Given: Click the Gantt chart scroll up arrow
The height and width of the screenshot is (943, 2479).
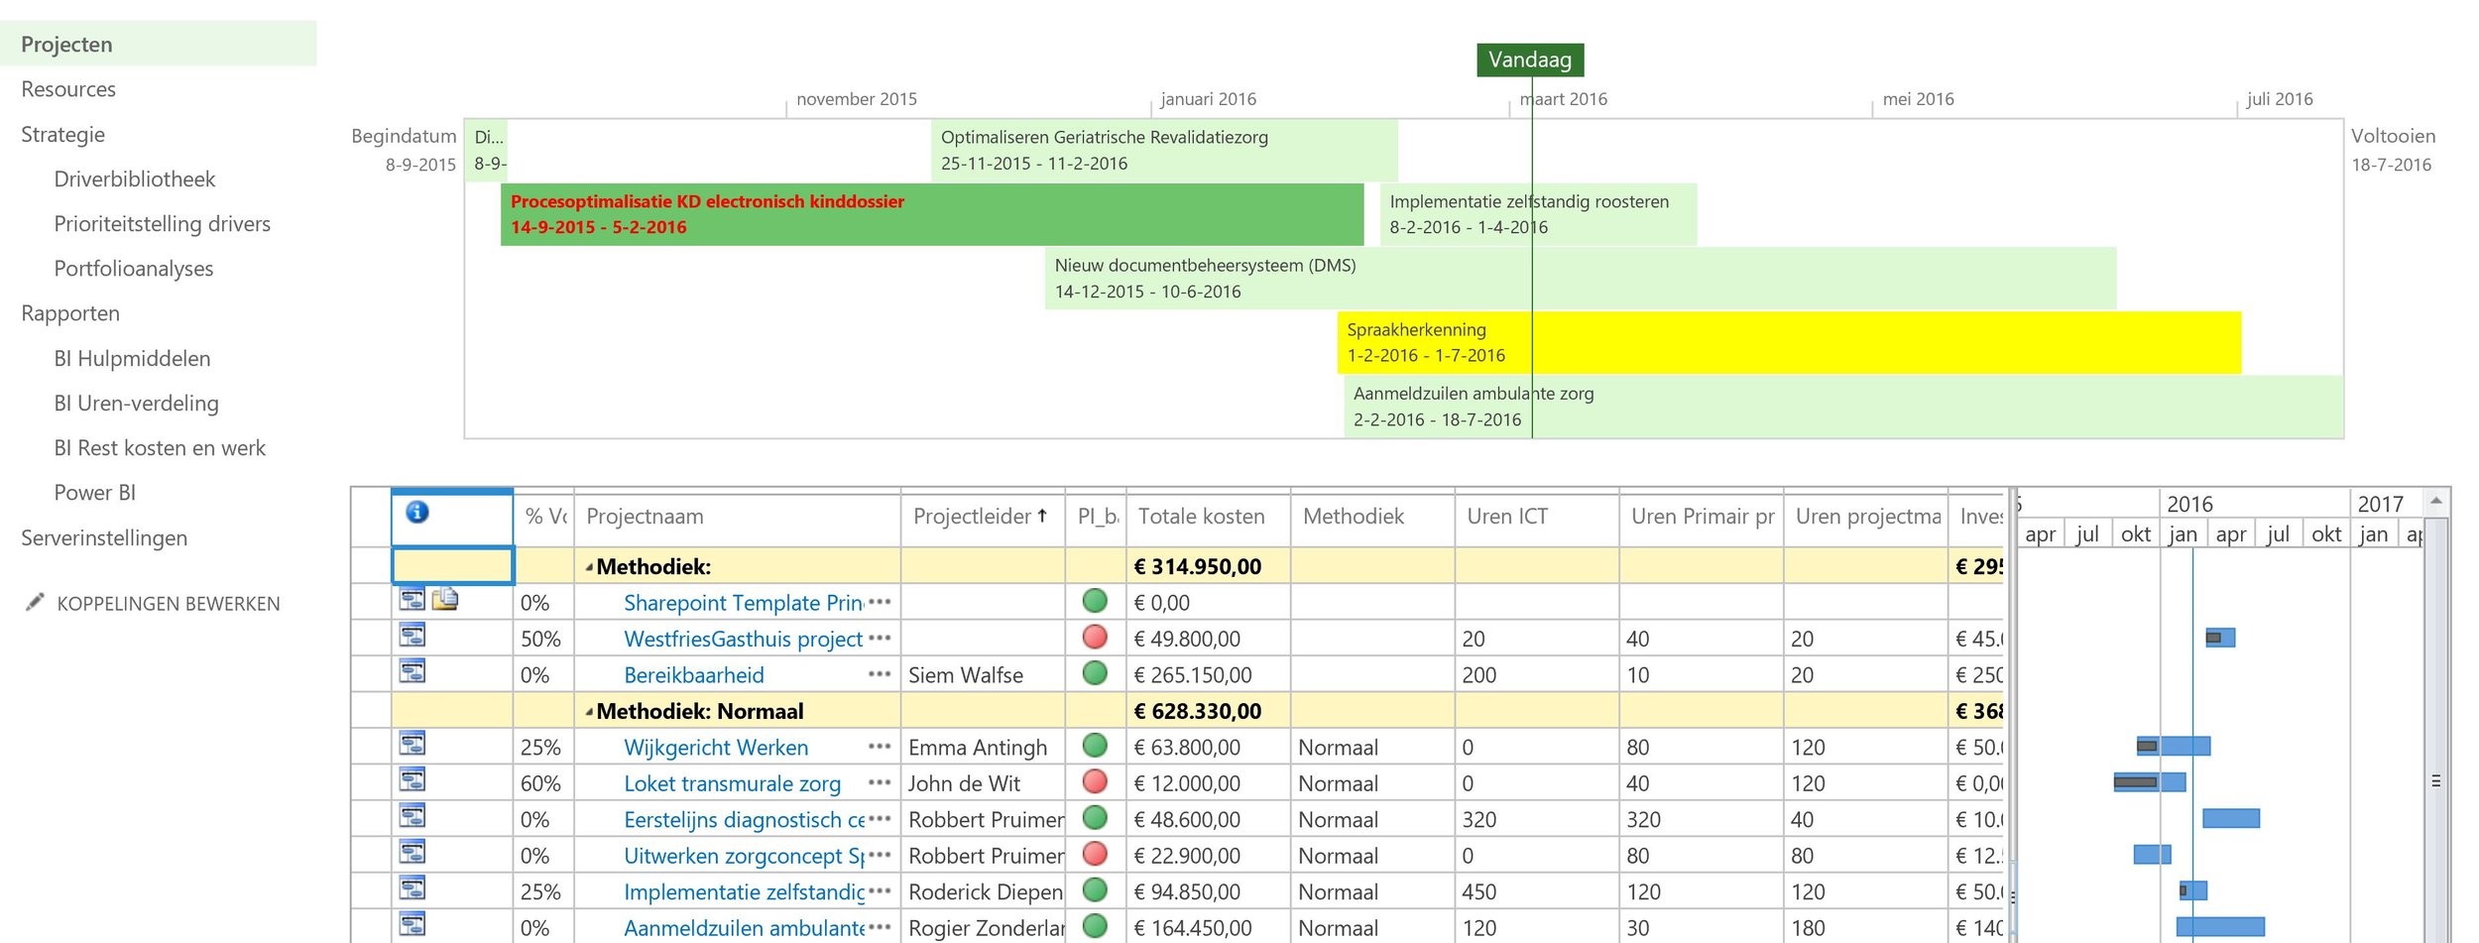Looking at the screenshot, I should coord(2435,502).
